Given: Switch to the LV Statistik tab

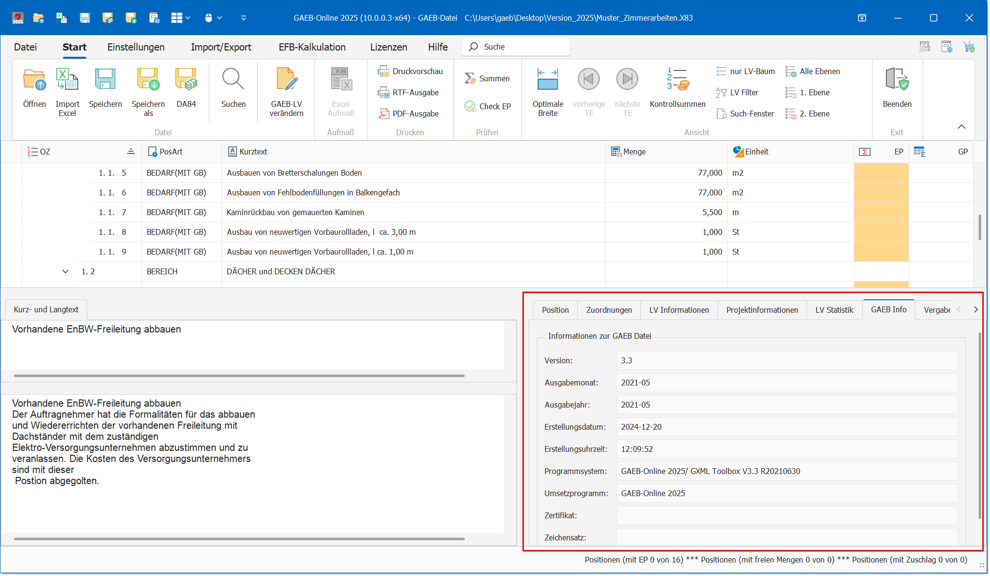Looking at the screenshot, I should (834, 310).
